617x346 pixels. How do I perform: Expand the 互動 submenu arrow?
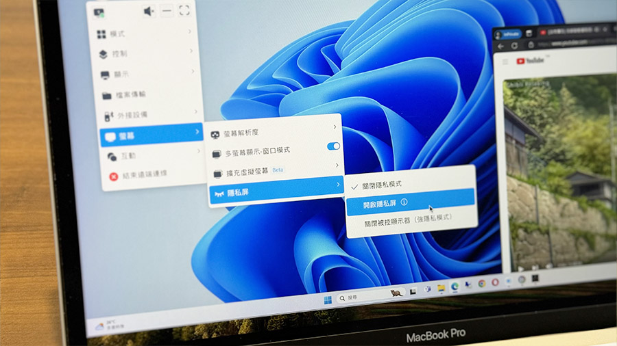pyautogui.click(x=199, y=151)
